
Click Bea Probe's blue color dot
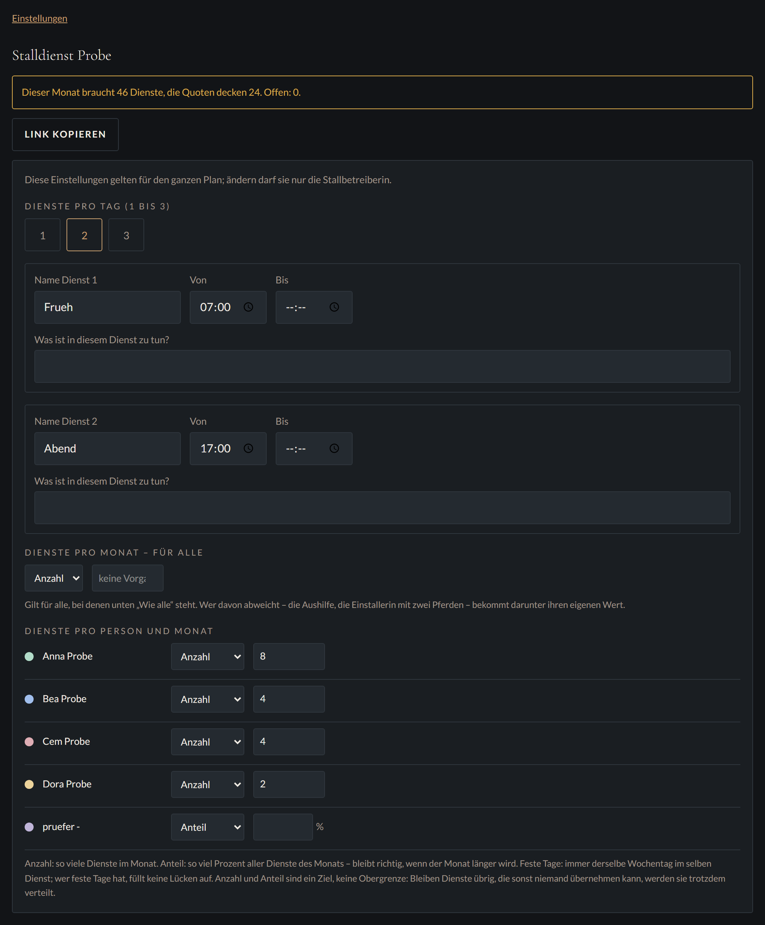coord(29,699)
